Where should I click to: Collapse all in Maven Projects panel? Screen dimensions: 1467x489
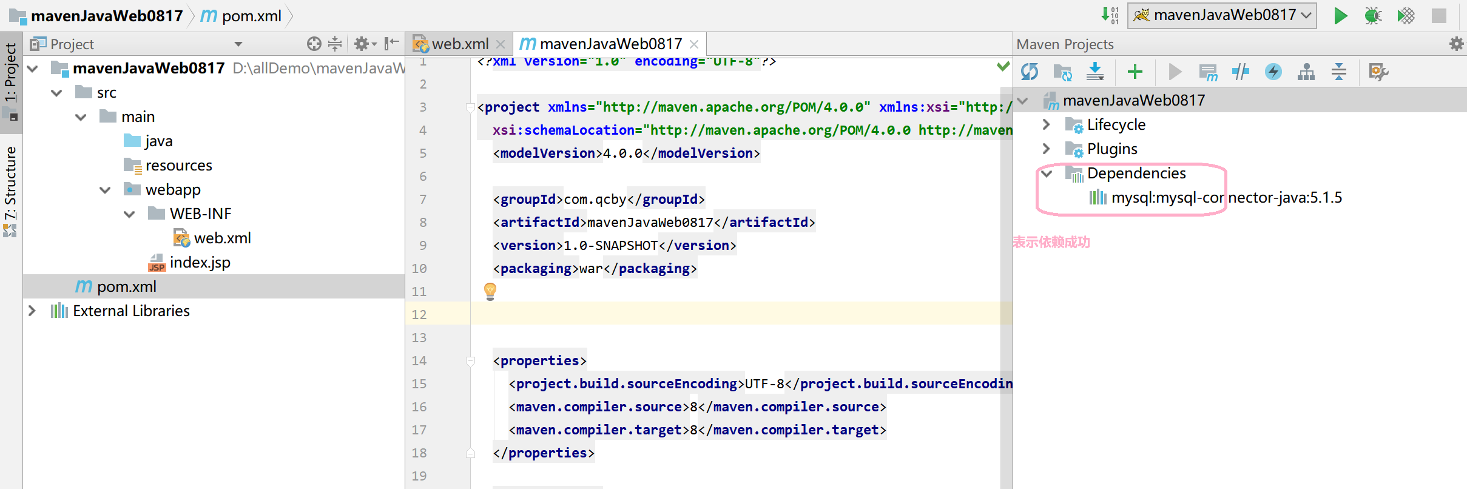(x=1338, y=72)
